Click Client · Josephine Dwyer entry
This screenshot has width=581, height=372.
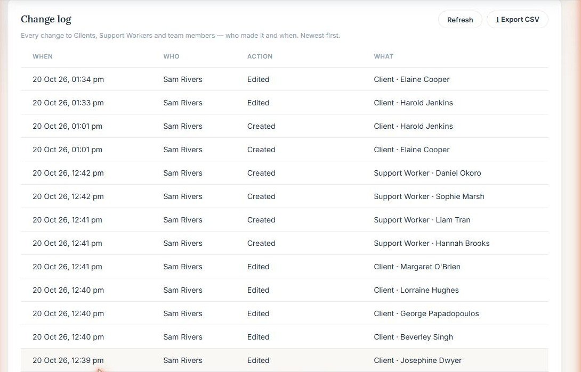coord(417,360)
